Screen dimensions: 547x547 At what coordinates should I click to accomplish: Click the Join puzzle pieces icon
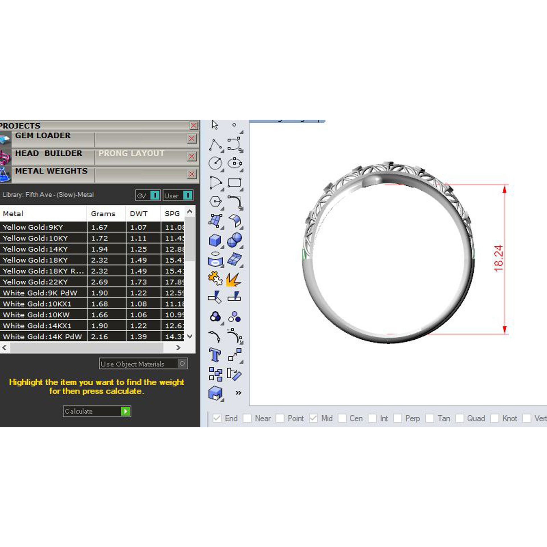click(x=215, y=278)
